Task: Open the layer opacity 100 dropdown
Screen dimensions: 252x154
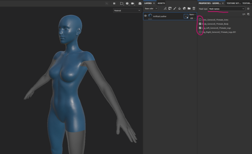Action: tap(193, 18)
